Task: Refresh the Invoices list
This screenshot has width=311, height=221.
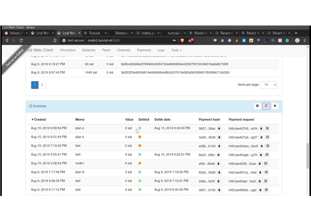Action: [266, 106]
